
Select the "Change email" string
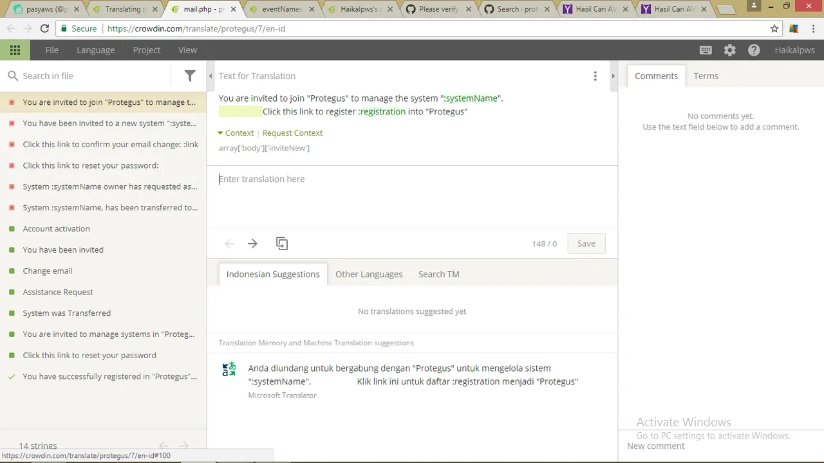[x=103, y=271]
